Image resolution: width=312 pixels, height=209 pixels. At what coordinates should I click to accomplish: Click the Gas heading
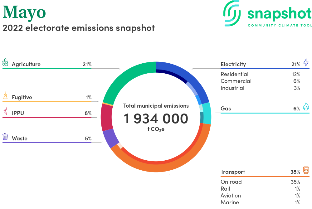tap(226, 109)
